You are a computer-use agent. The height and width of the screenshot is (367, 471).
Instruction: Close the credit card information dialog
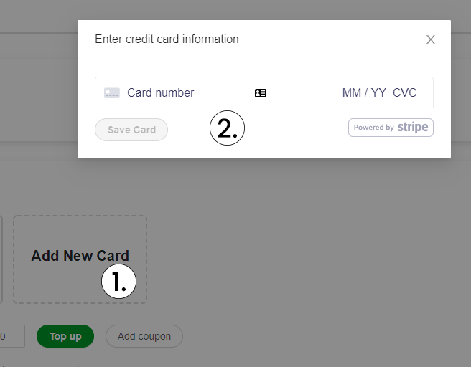click(431, 39)
